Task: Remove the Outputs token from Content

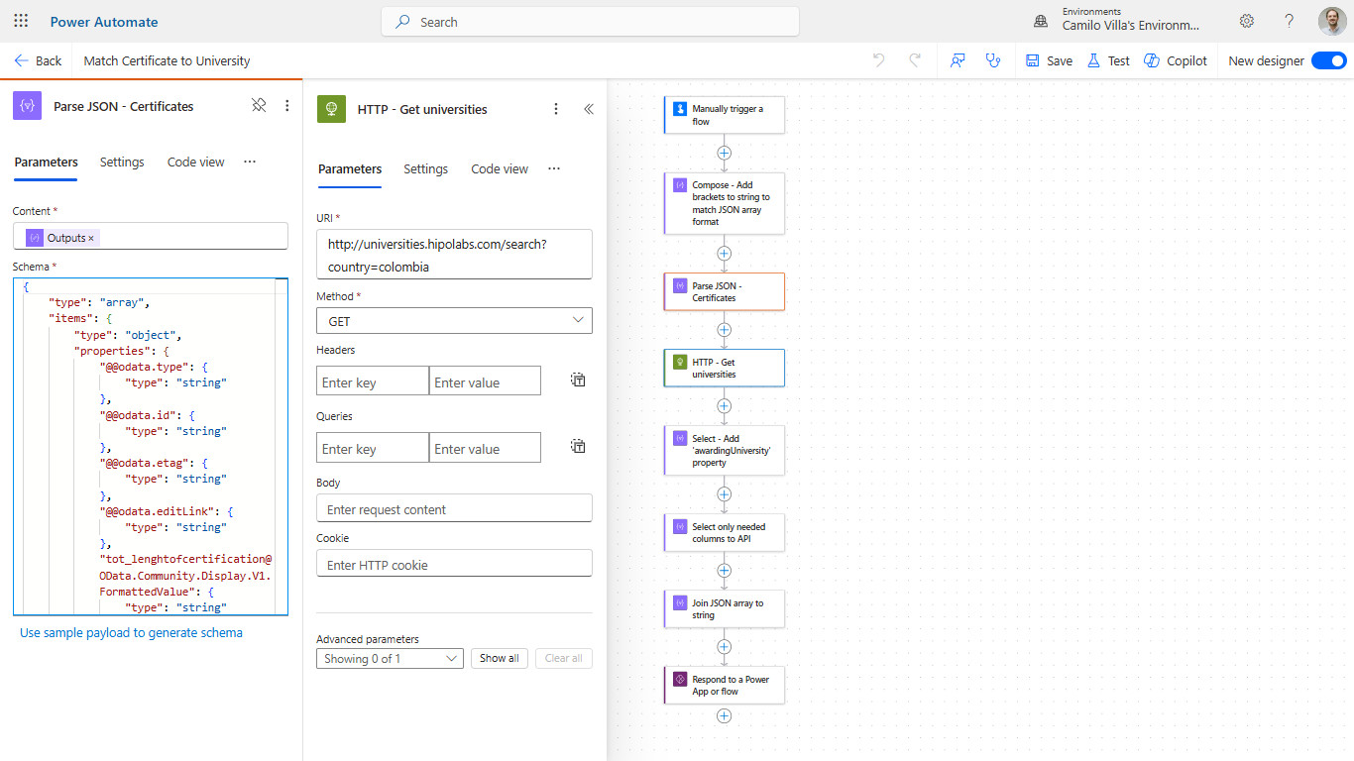Action: coord(91,238)
